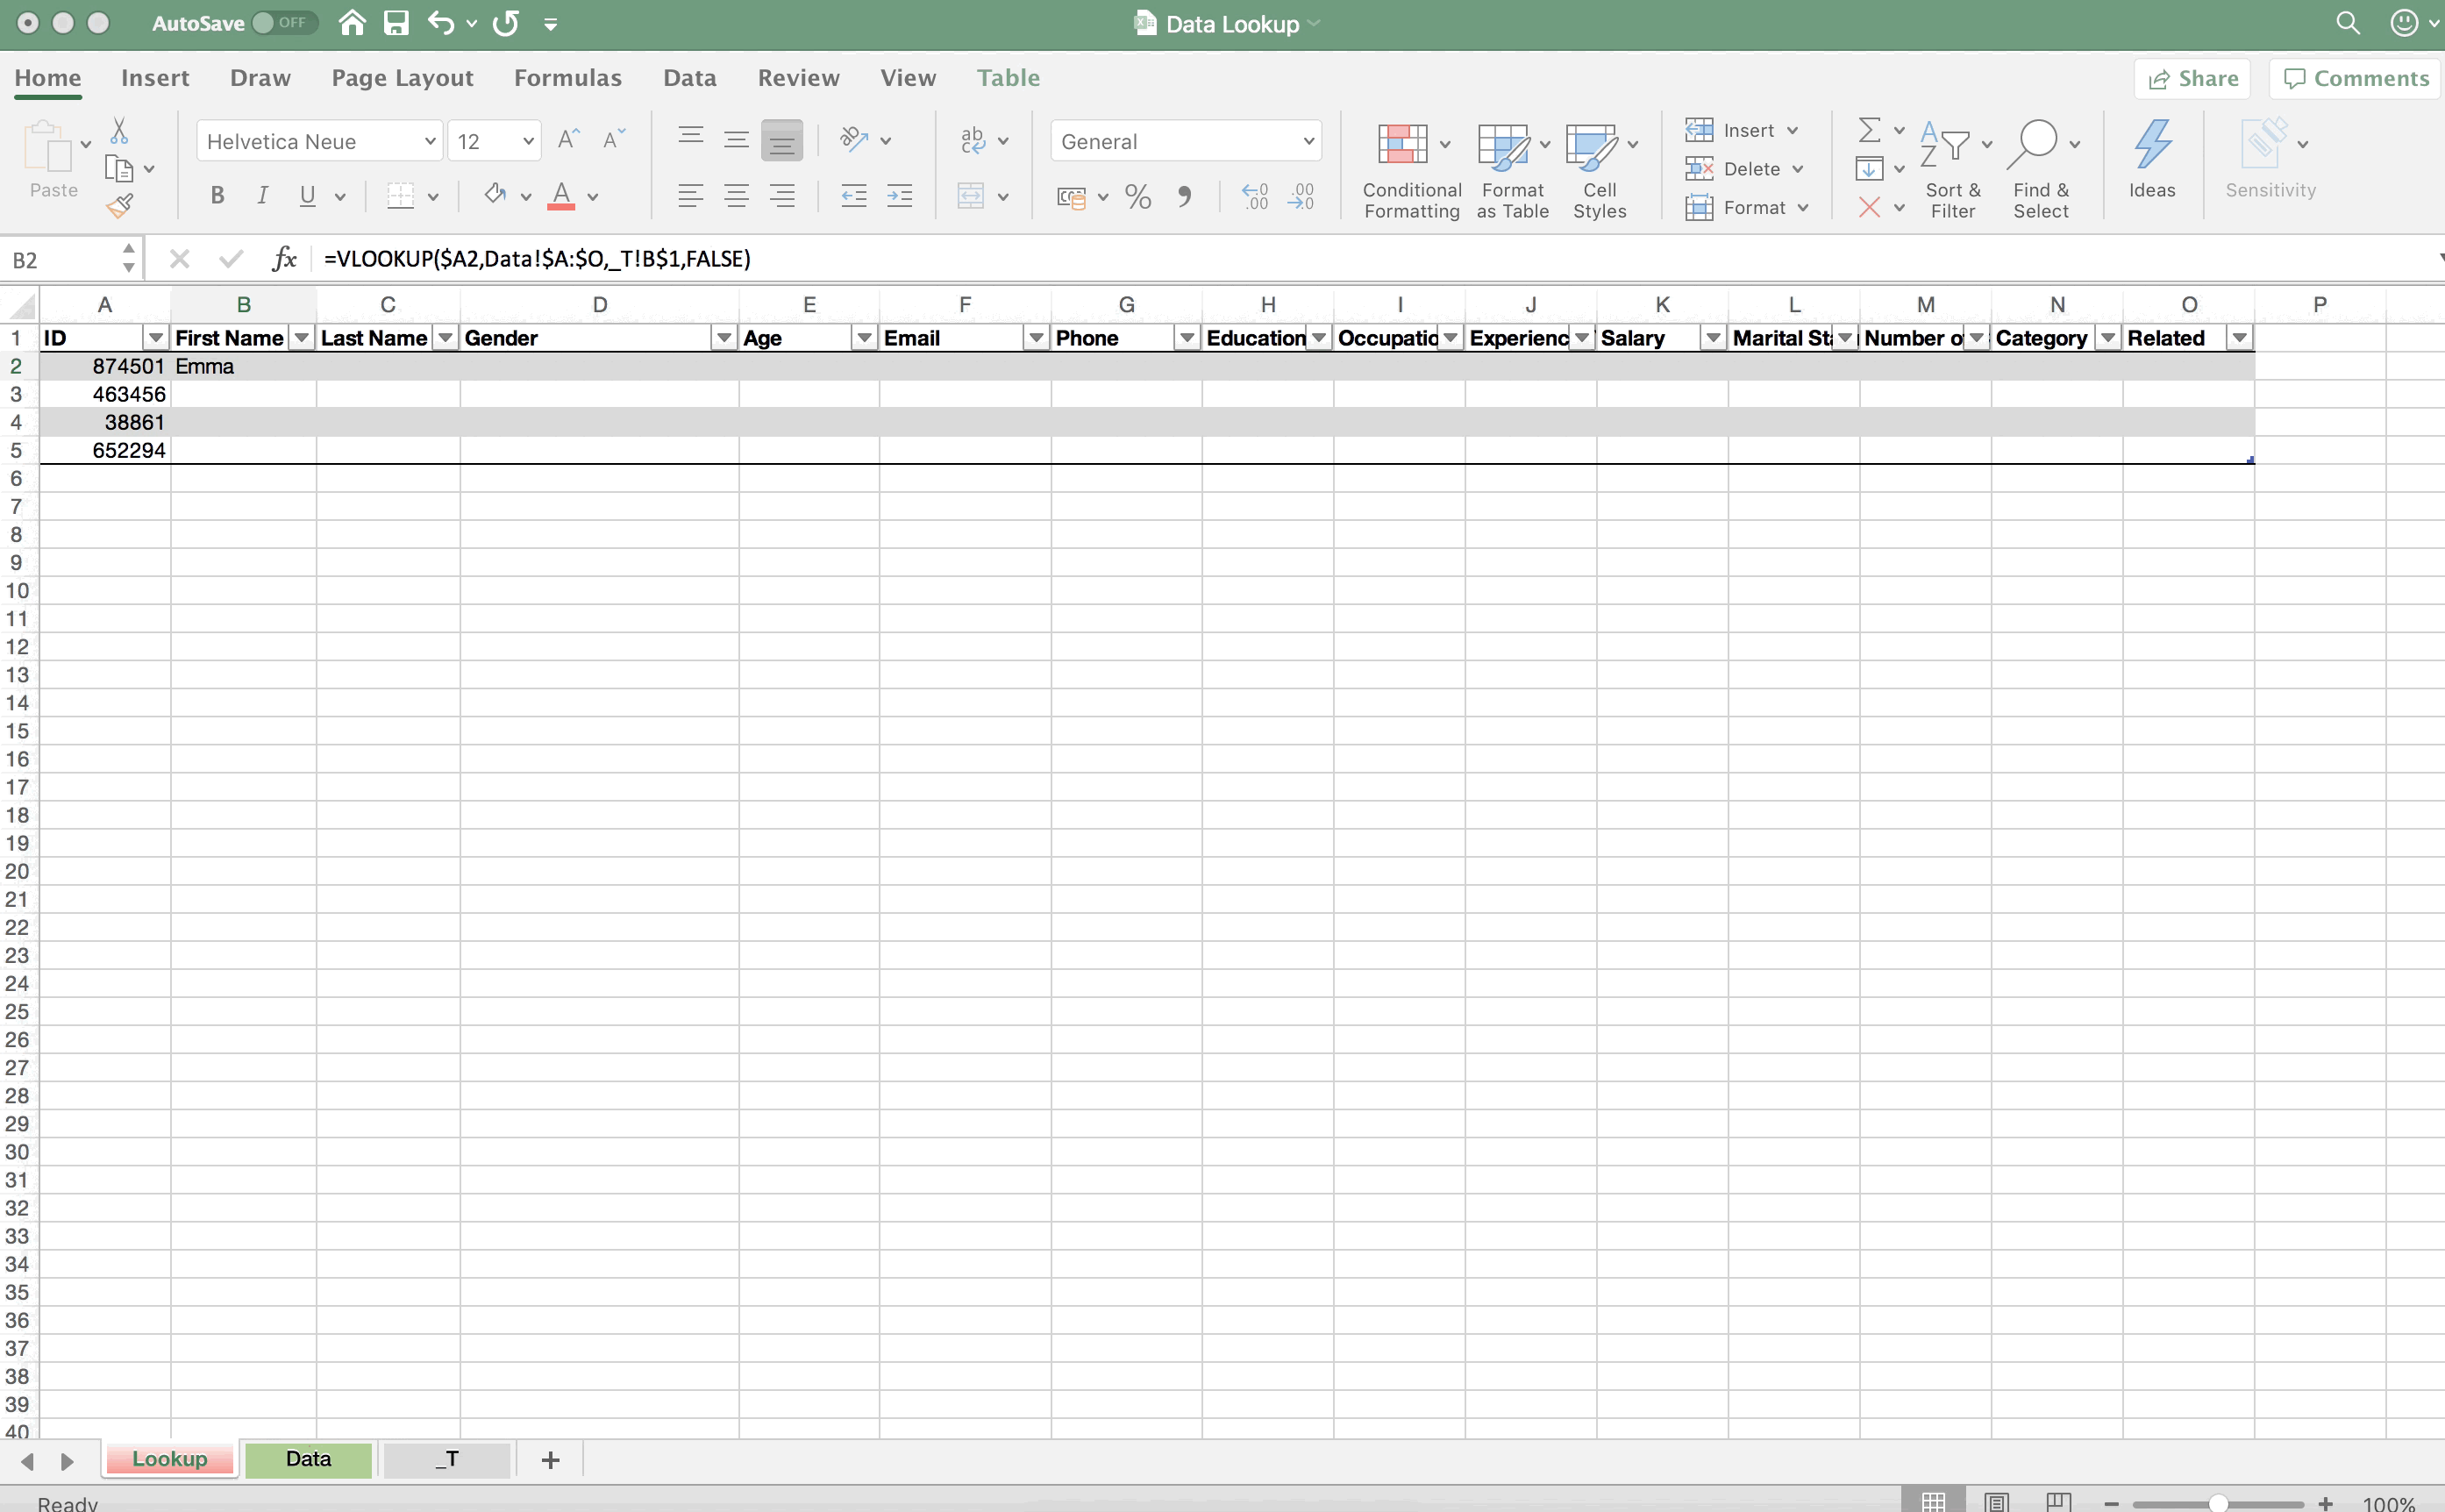Screen dimensions: 2445x1512
Task: Open the Email column filter arrow
Action: pos(1036,338)
